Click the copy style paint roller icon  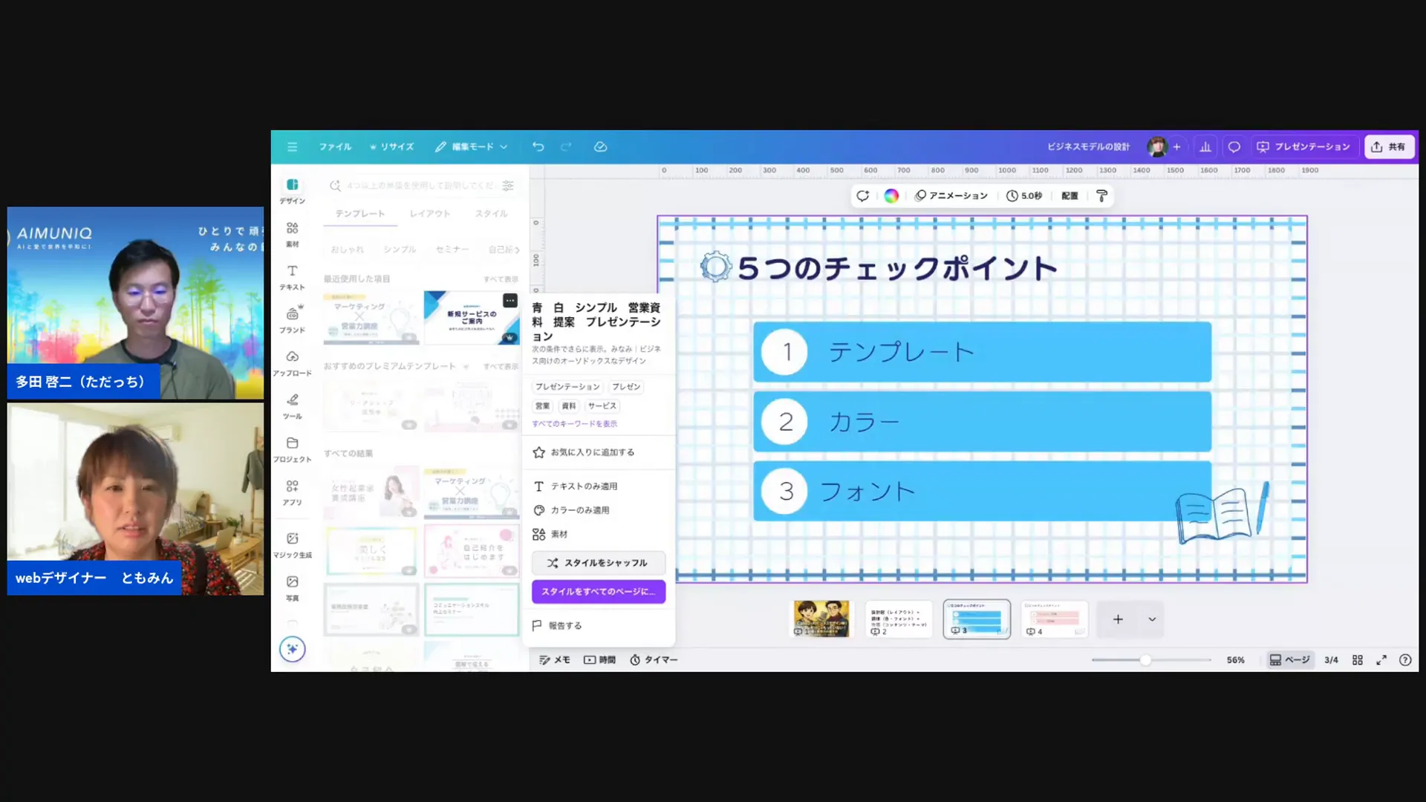coord(1102,196)
